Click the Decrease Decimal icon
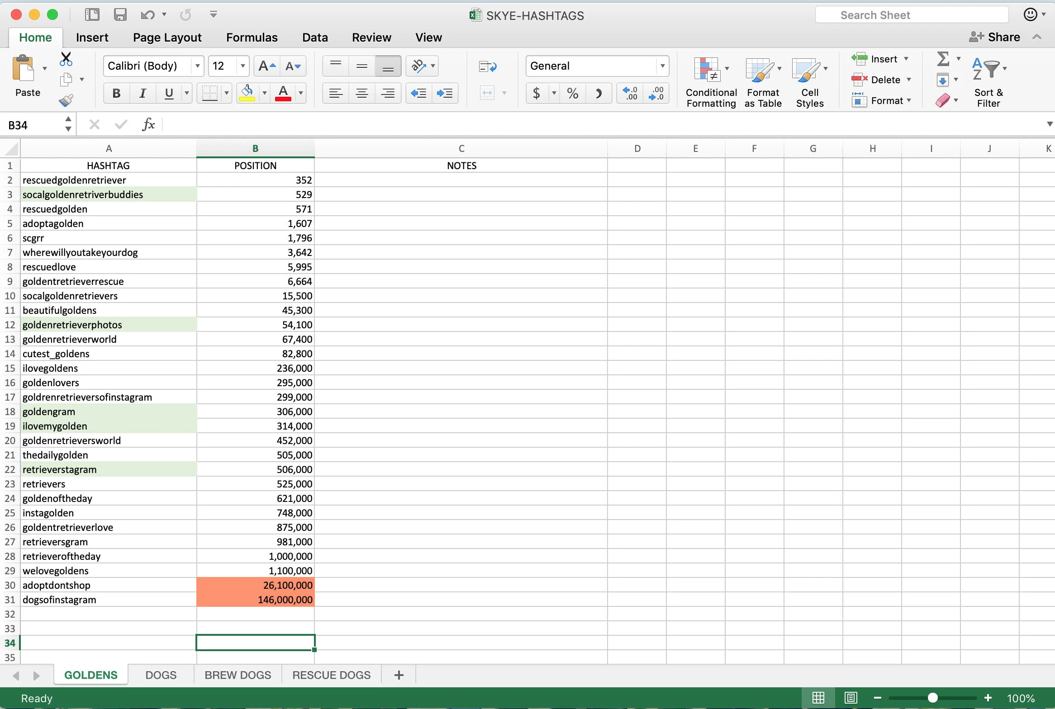This screenshot has width=1055, height=709. [x=656, y=93]
